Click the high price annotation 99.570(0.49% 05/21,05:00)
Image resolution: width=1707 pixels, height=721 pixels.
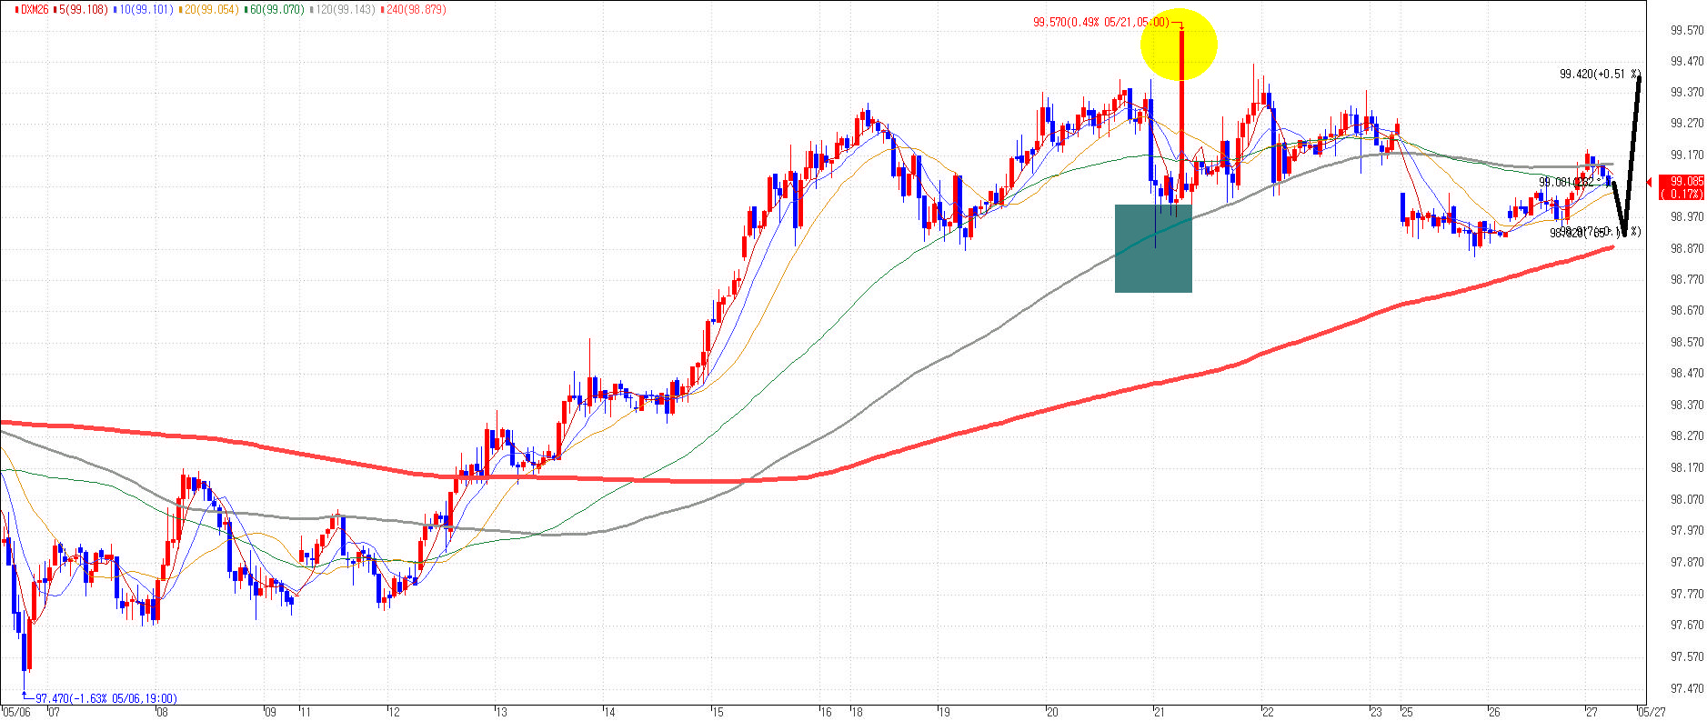(1100, 22)
